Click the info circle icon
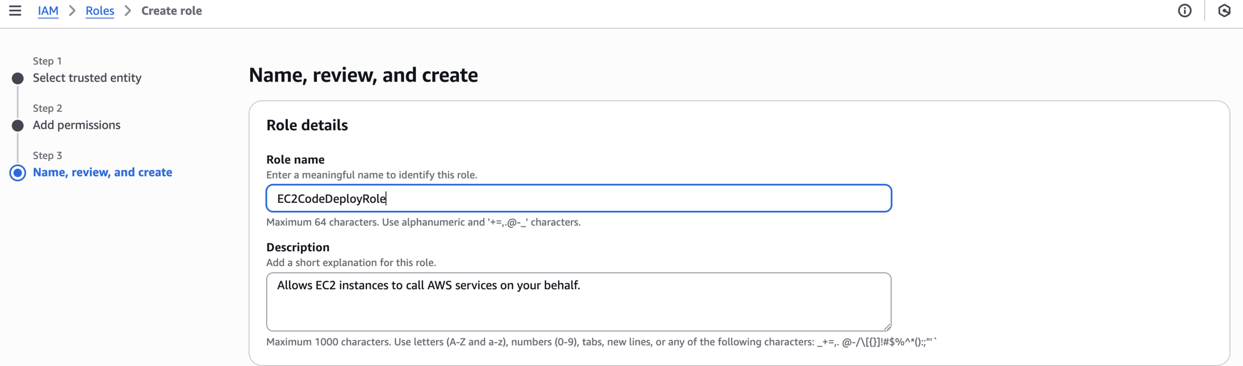1243x366 pixels. tap(1185, 10)
